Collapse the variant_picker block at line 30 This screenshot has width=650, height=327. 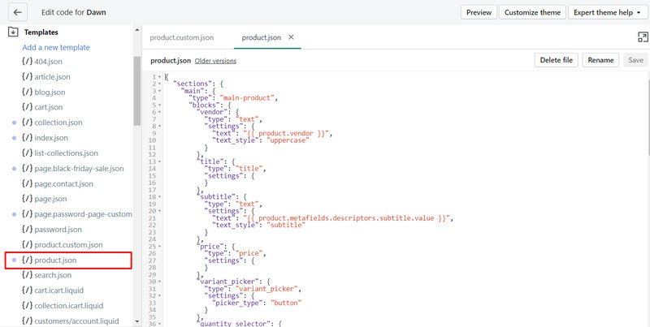[160, 282]
